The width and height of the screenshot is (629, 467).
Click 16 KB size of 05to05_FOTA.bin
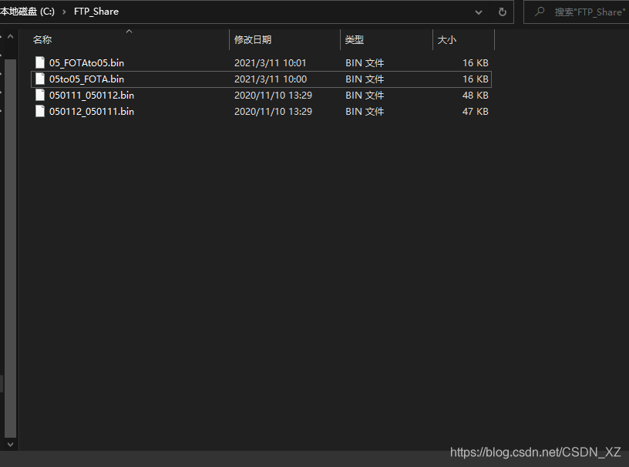[x=476, y=79]
